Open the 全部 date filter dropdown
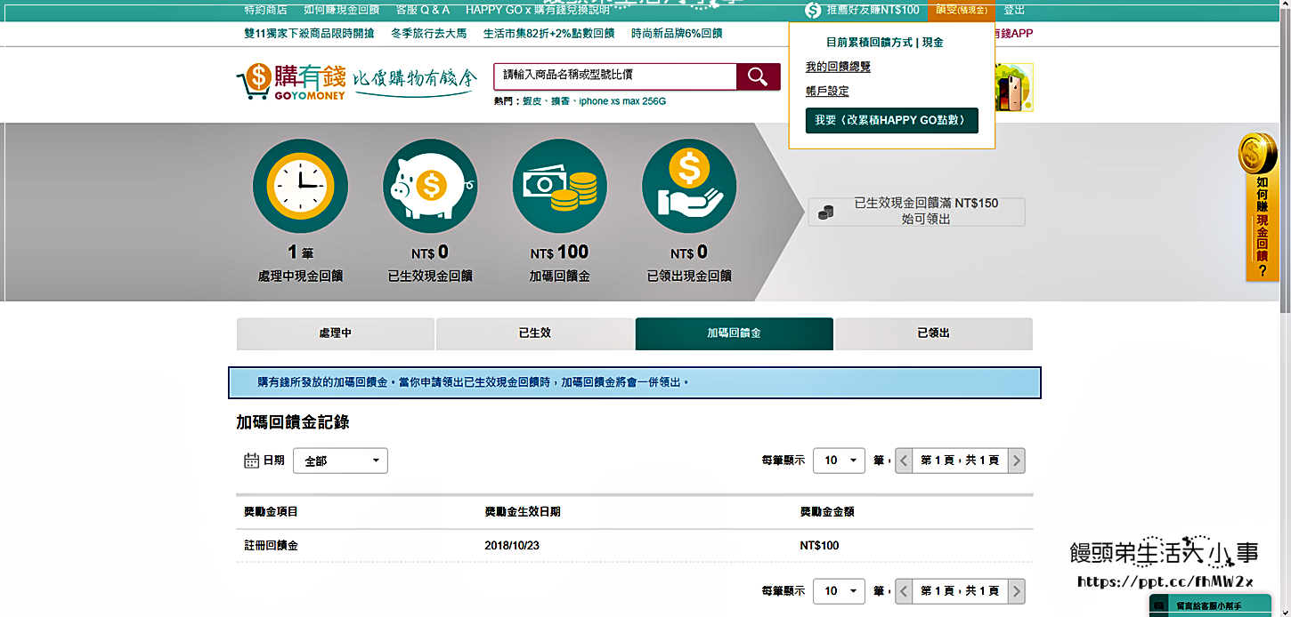This screenshot has height=617, width=1291. (x=340, y=461)
